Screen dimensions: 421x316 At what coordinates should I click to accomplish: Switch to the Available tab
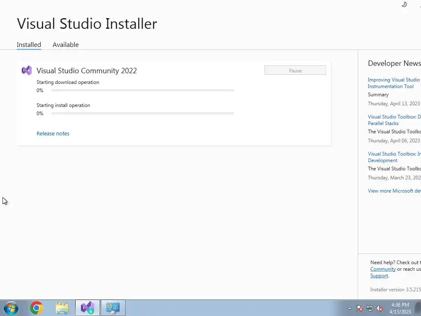[65, 44]
